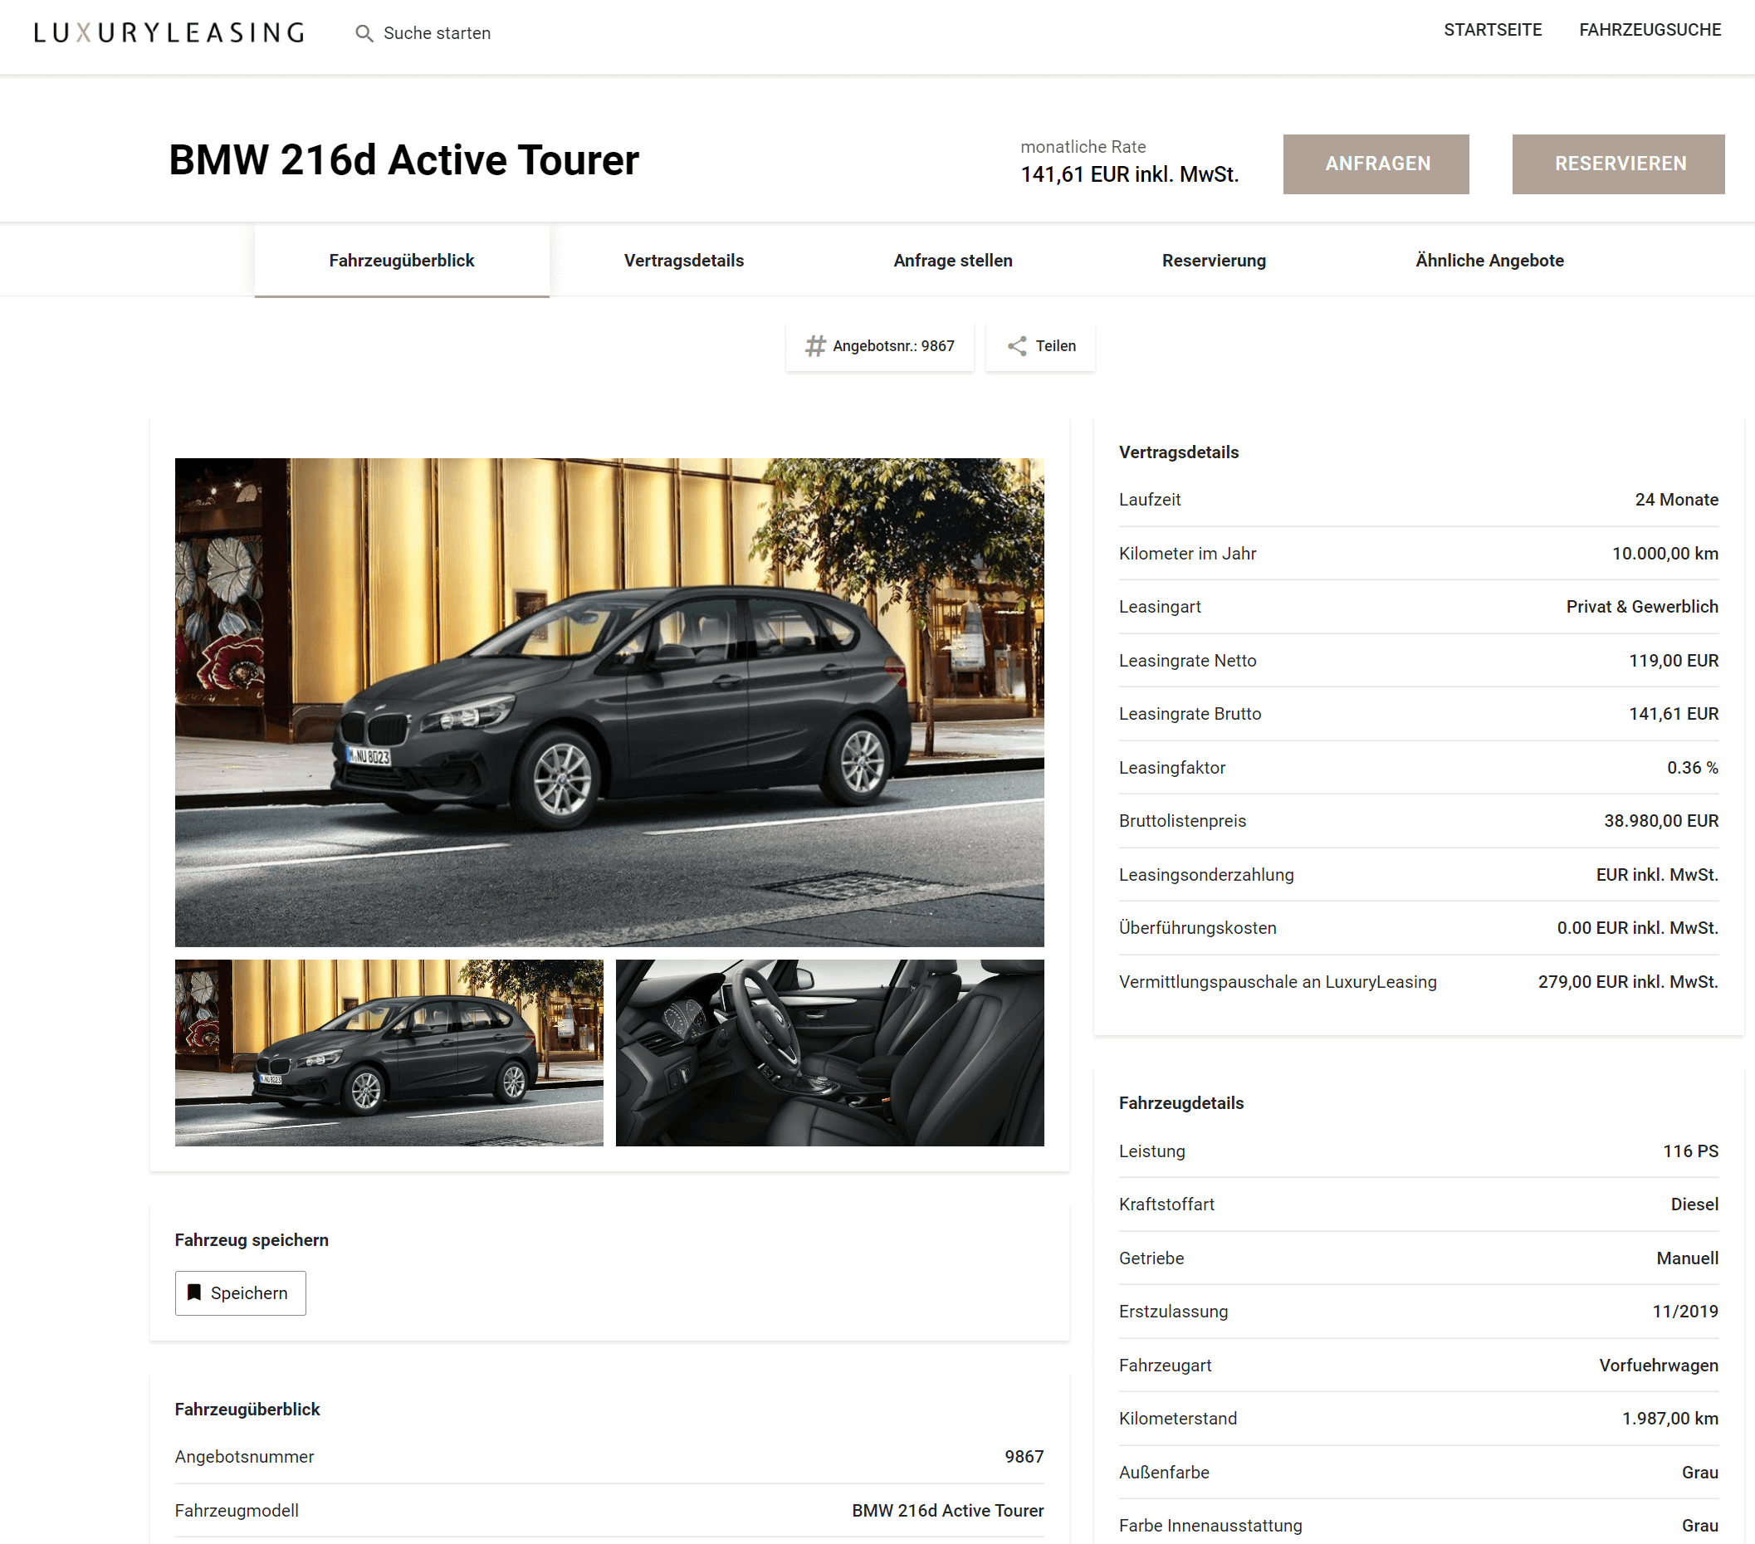Viewport: 1755px width, 1544px height.
Task: Click the Anfragen button
Action: click(x=1376, y=164)
